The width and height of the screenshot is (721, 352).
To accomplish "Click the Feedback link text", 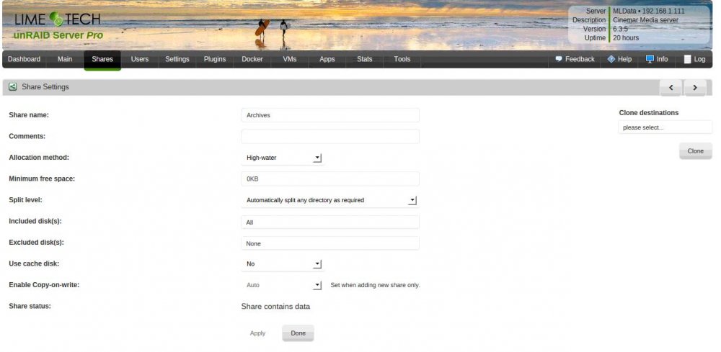I will click(x=580, y=59).
